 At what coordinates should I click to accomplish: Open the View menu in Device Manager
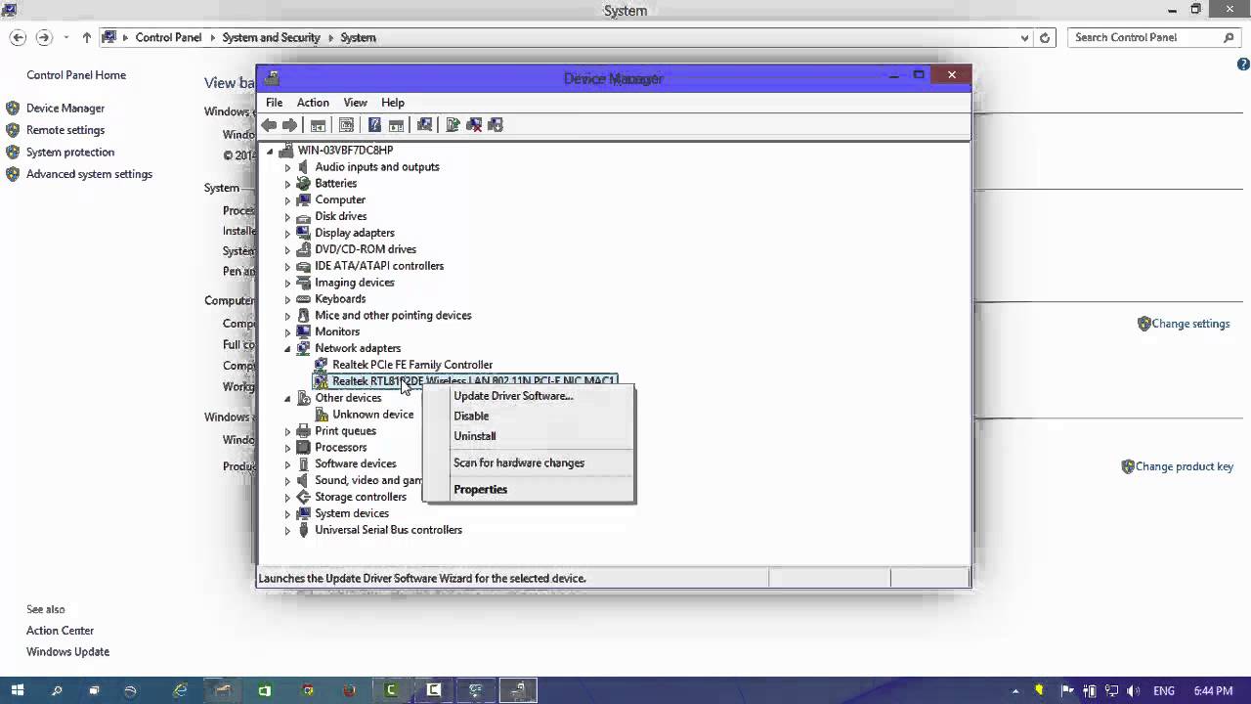(355, 103)
